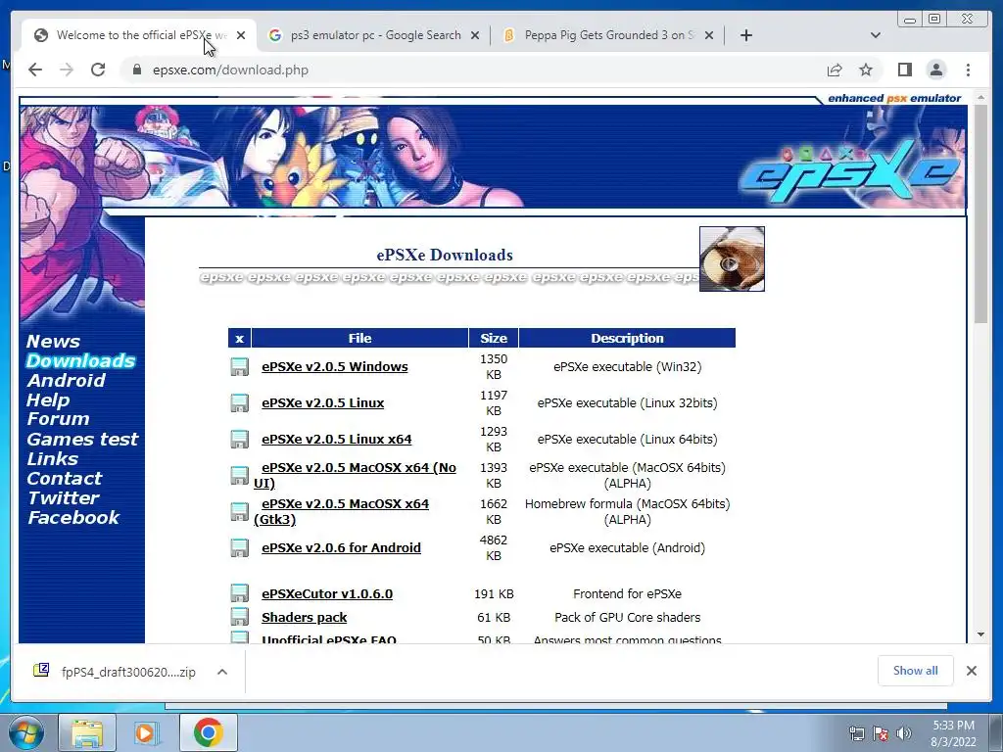Open the Help sidebar page
This screenshot has width=1003, height=752.
pyautogui.click(x=48, y=400)
